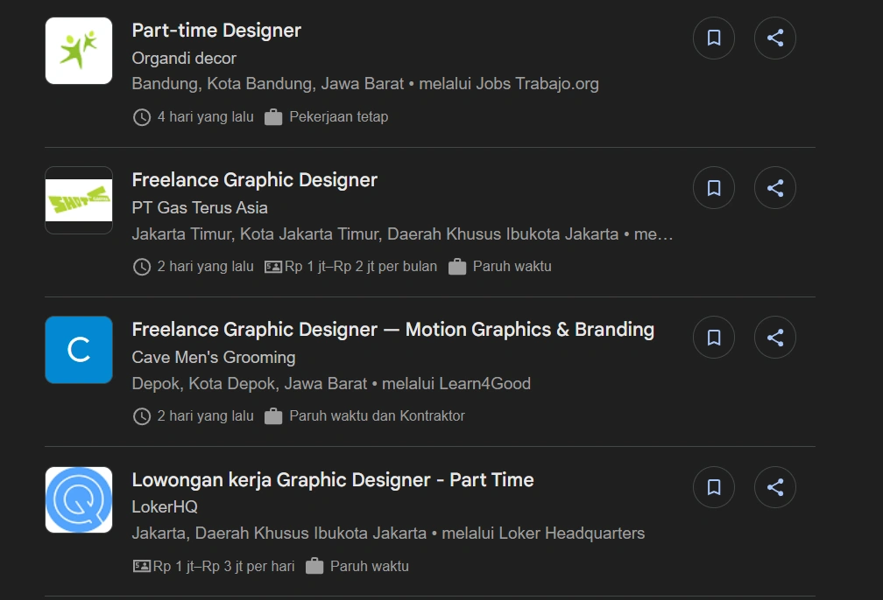883x600 pixels.
Task: Open the Part-time Designer job posting
Action: [216, 30]
